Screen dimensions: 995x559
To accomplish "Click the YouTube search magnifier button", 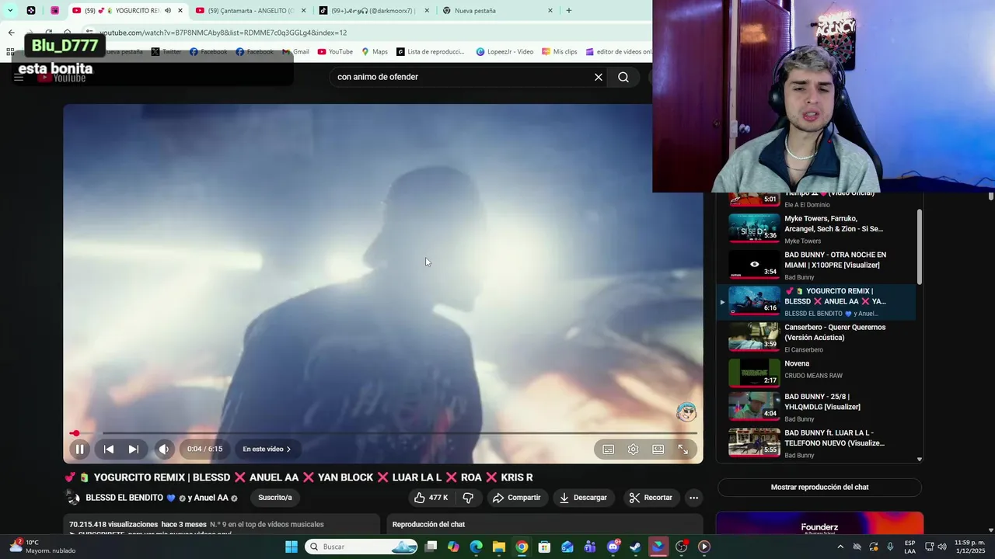I will pos(623,77).
